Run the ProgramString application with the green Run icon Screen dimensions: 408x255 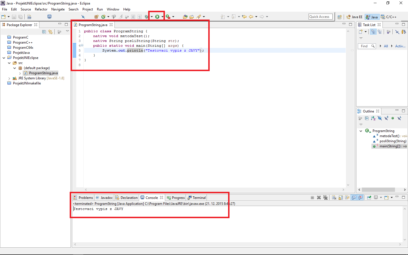[157, 16]
